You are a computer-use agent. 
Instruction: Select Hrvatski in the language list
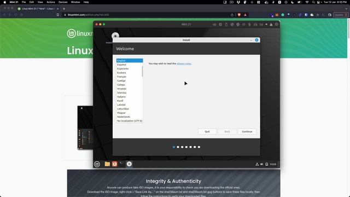[x=129, y=89]
